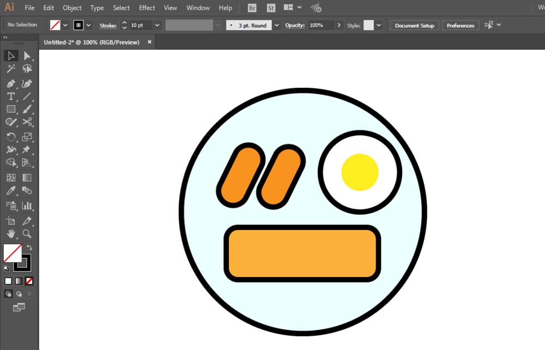Open the Object menu
545x350 pixels.
coord(72,8)
